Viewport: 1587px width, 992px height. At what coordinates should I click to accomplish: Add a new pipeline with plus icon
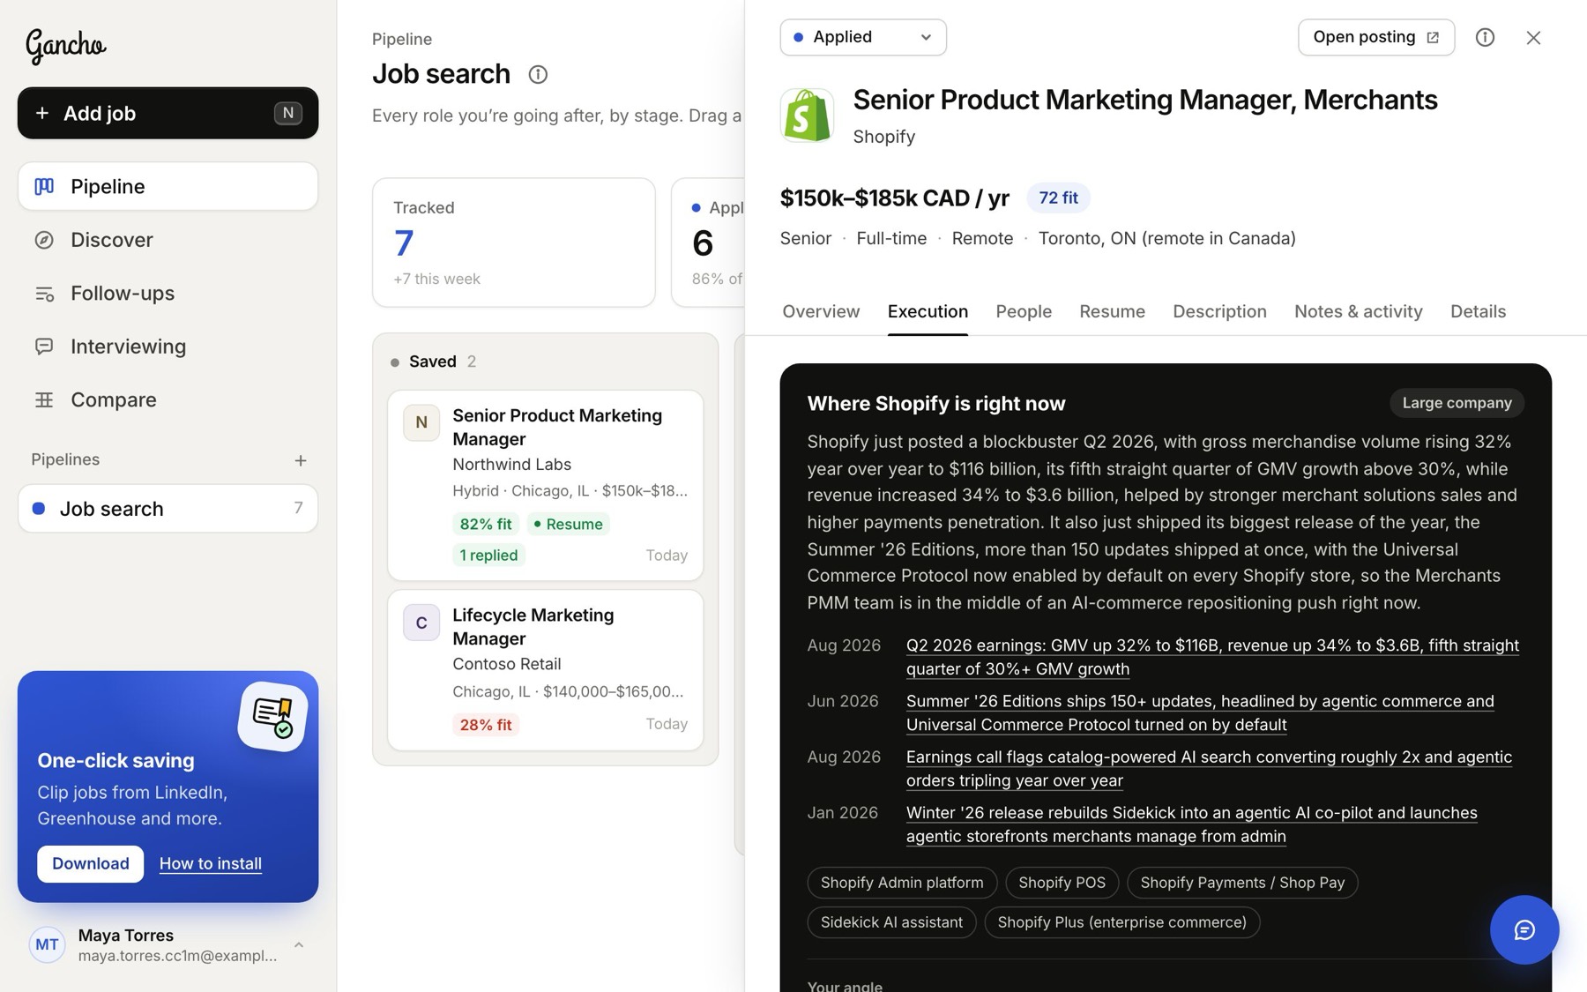(301, 460)
